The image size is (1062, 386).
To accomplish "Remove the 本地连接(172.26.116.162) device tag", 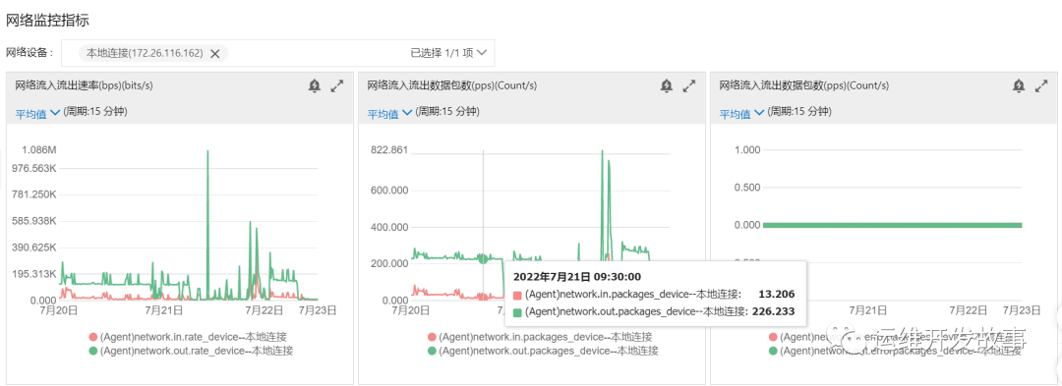I will click(215, 53).
